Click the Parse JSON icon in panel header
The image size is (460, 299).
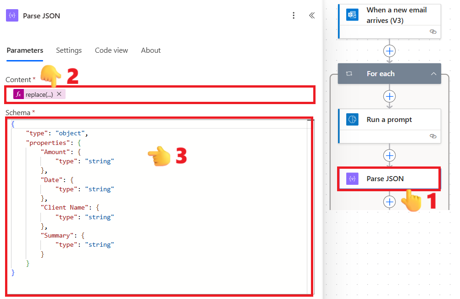[x=12, y=16]
